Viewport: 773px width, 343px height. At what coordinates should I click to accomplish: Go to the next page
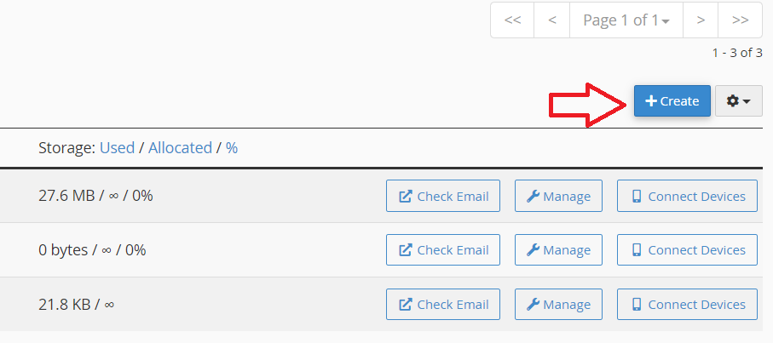click(x=700, y=20)
